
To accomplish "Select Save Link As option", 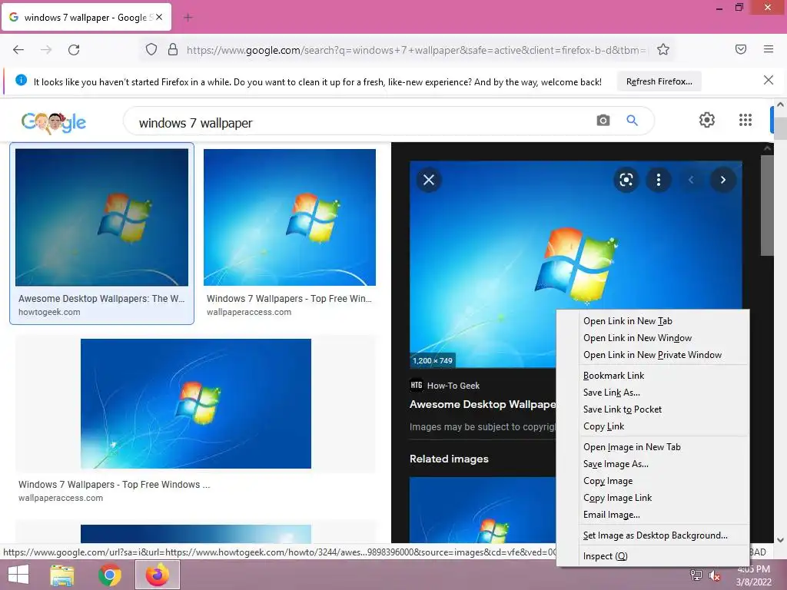I will pos(611,393).
